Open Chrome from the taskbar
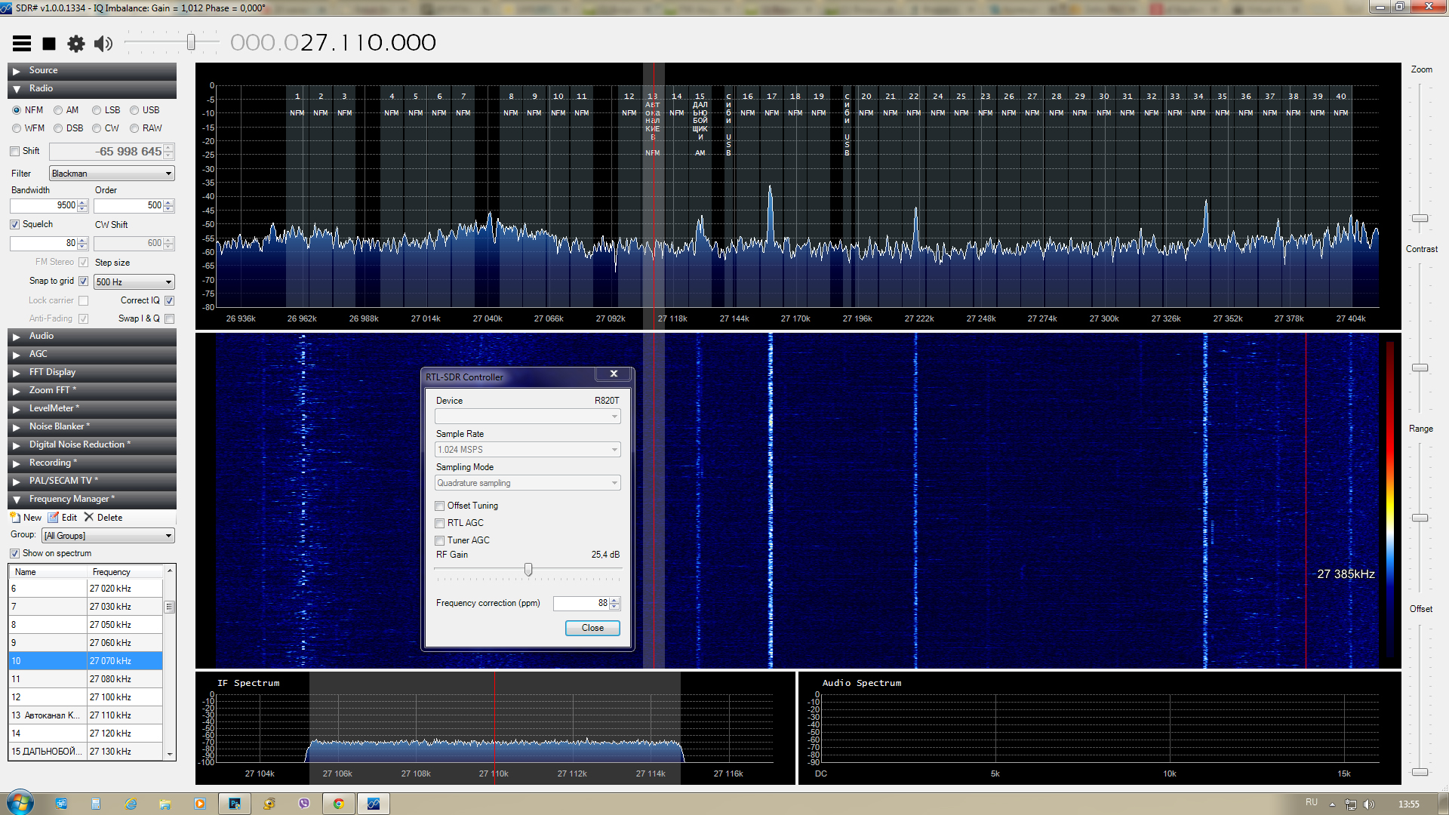 339,804
